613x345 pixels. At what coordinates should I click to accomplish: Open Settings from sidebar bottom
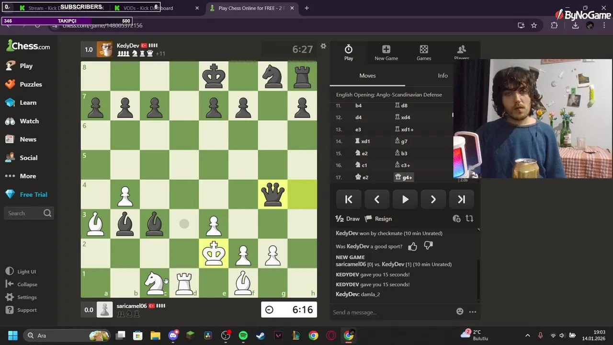click(21, 297)
